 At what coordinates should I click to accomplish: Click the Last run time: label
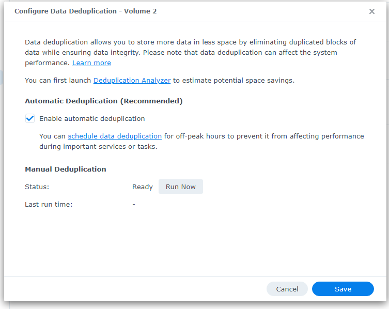tap(49, 205)
